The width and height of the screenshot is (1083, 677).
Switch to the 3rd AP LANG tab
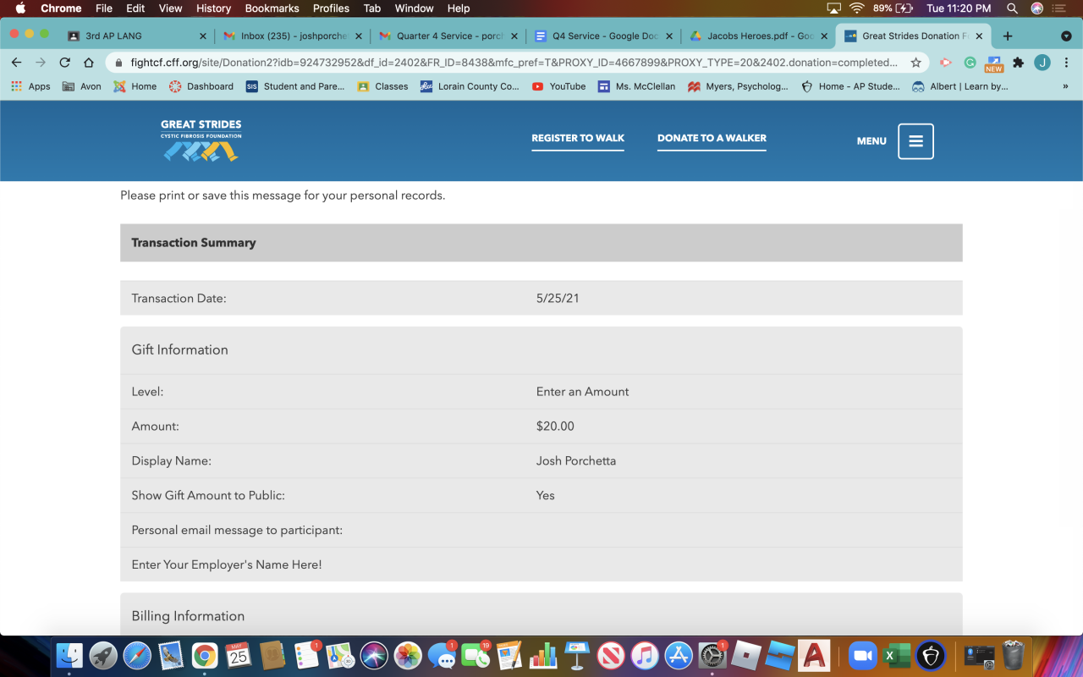(135, 36)
